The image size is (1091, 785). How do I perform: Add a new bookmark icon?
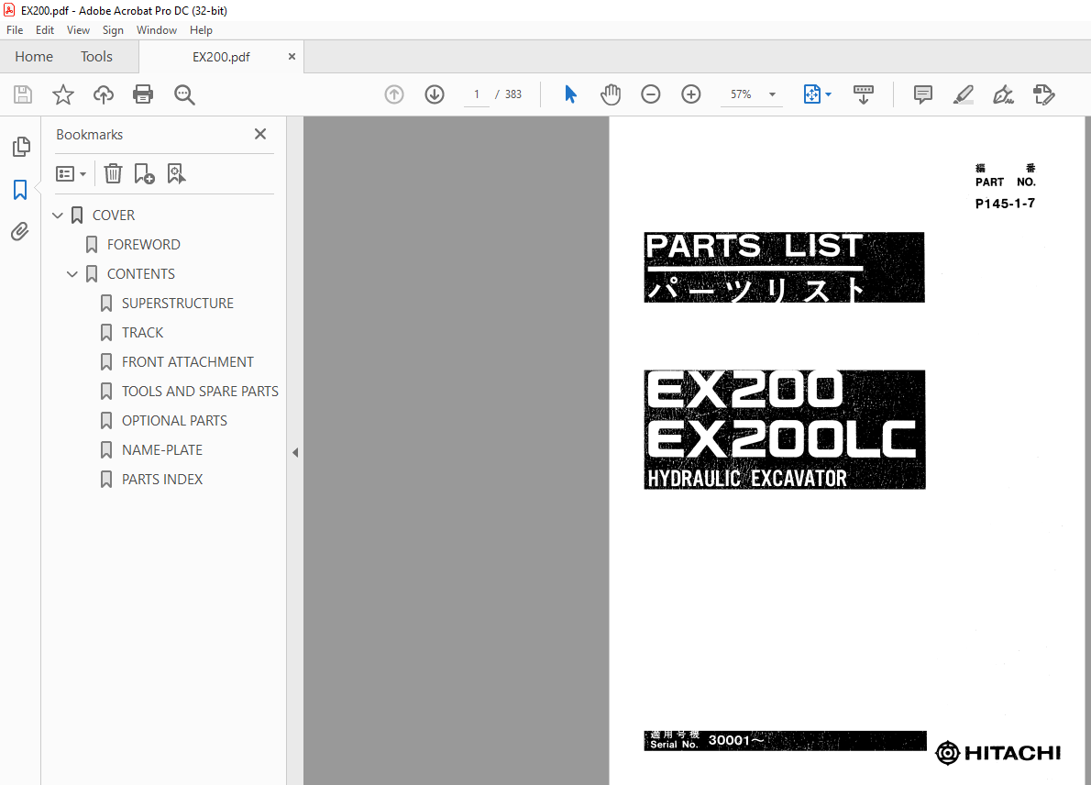point(144,173)
